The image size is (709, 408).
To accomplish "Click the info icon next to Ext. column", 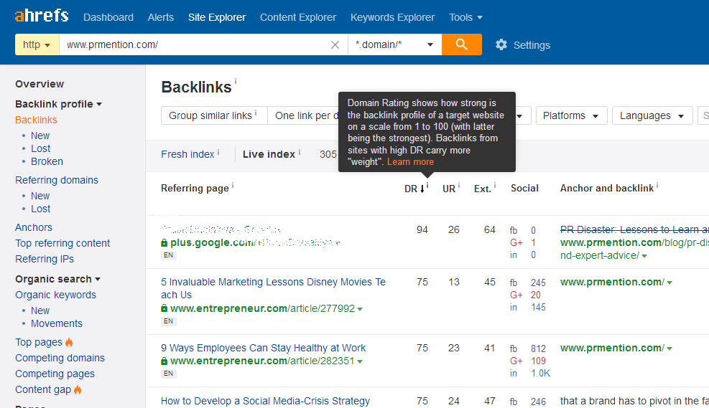I will 495,185.
